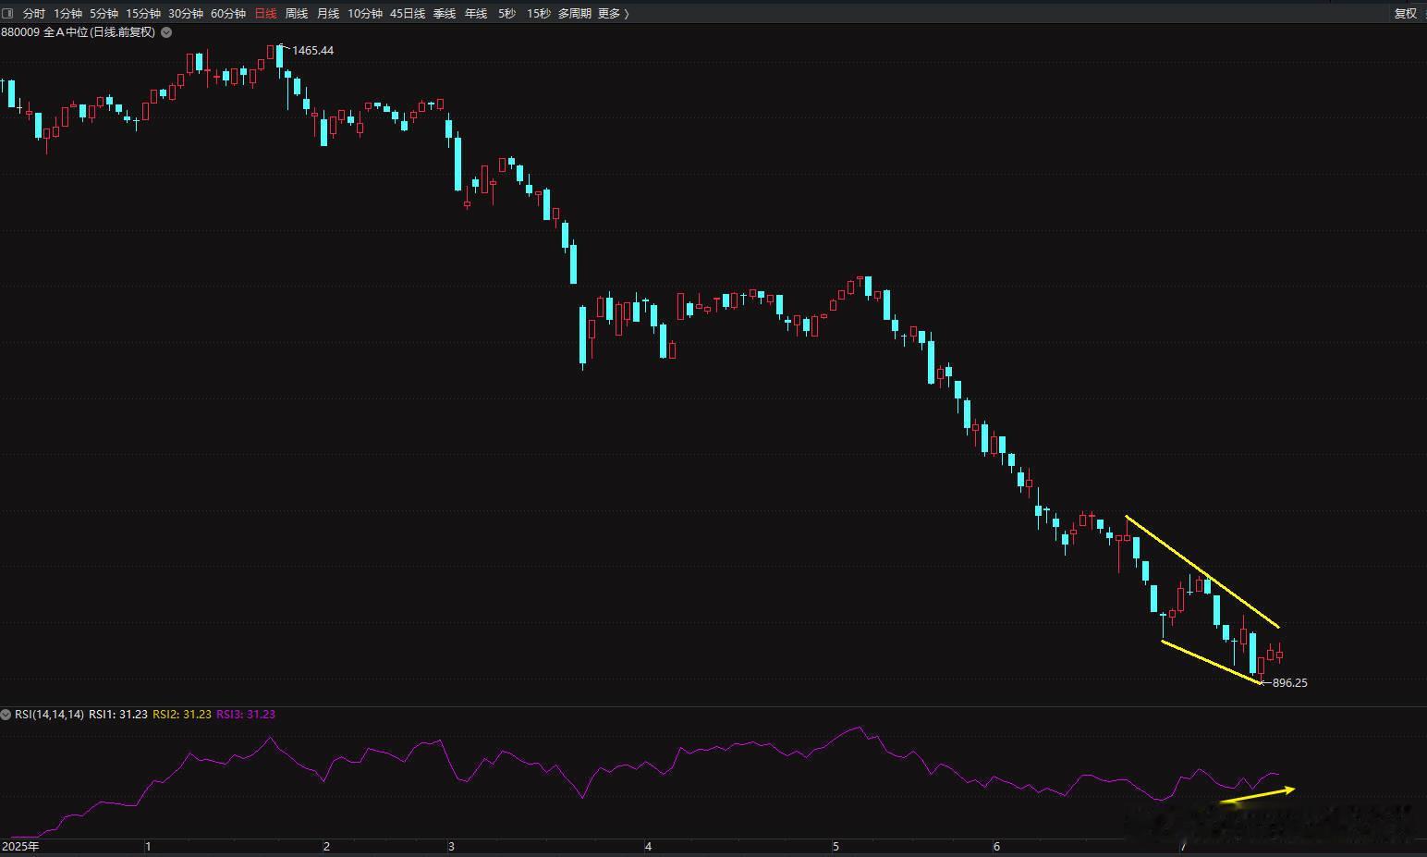Toggle the sidebar panel icon at top-left
This screenshot has width=1427, height=857.
point(7,13)
